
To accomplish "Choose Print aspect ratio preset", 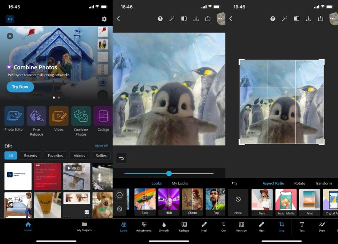I will [310, 203].
